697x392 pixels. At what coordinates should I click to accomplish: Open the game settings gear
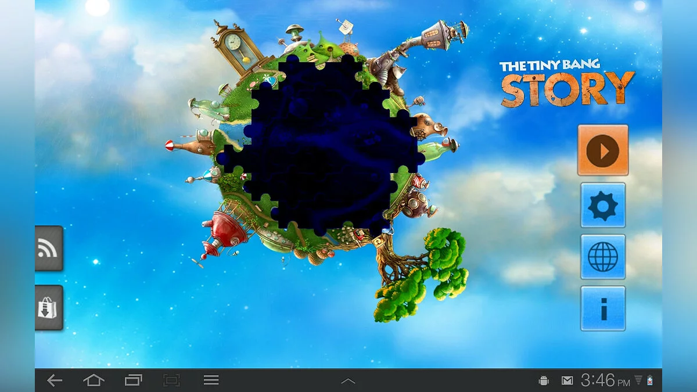[603, 205]
